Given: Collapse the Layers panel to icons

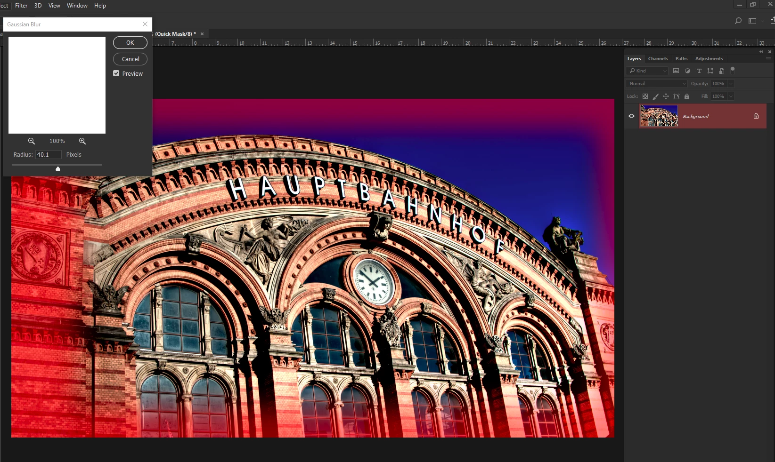Looking at the screenshot, I should [761, 52].
